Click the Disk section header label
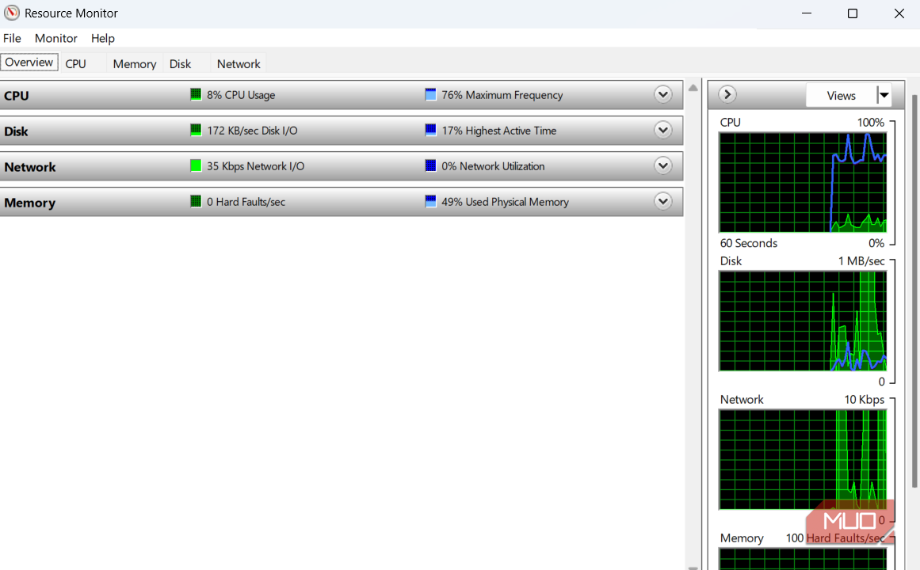Viewport: 920px width, 570px height. pos(16,131)
